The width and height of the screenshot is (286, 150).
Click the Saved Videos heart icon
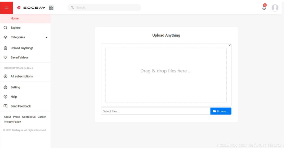(6, 57)
